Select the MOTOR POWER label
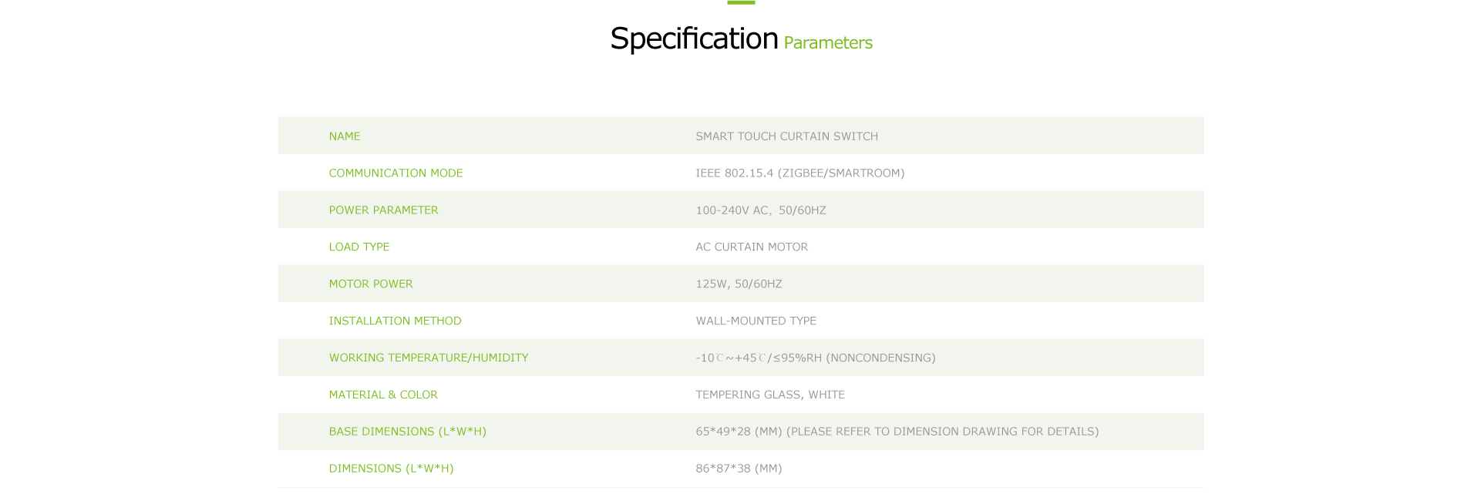This screenshot has width=1471, height=494. click(371, 284)
